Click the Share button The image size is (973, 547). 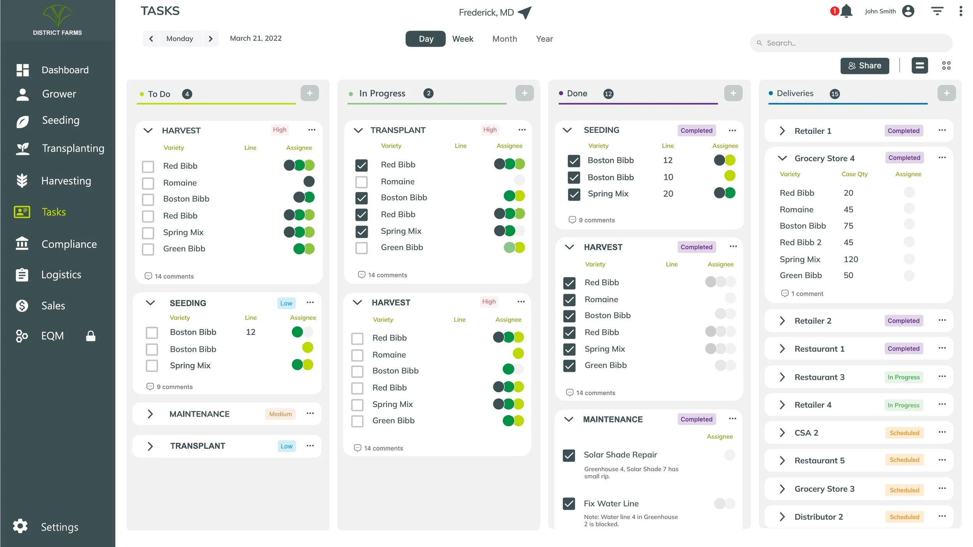click(865, 65)
